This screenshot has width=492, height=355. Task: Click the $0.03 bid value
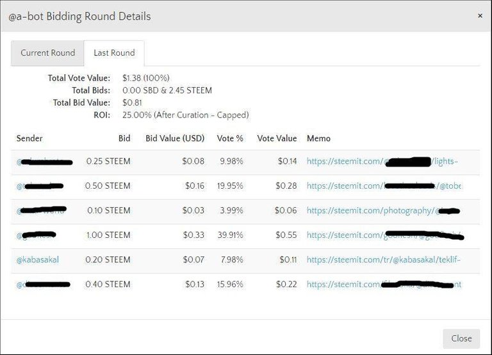coord(193,210)
